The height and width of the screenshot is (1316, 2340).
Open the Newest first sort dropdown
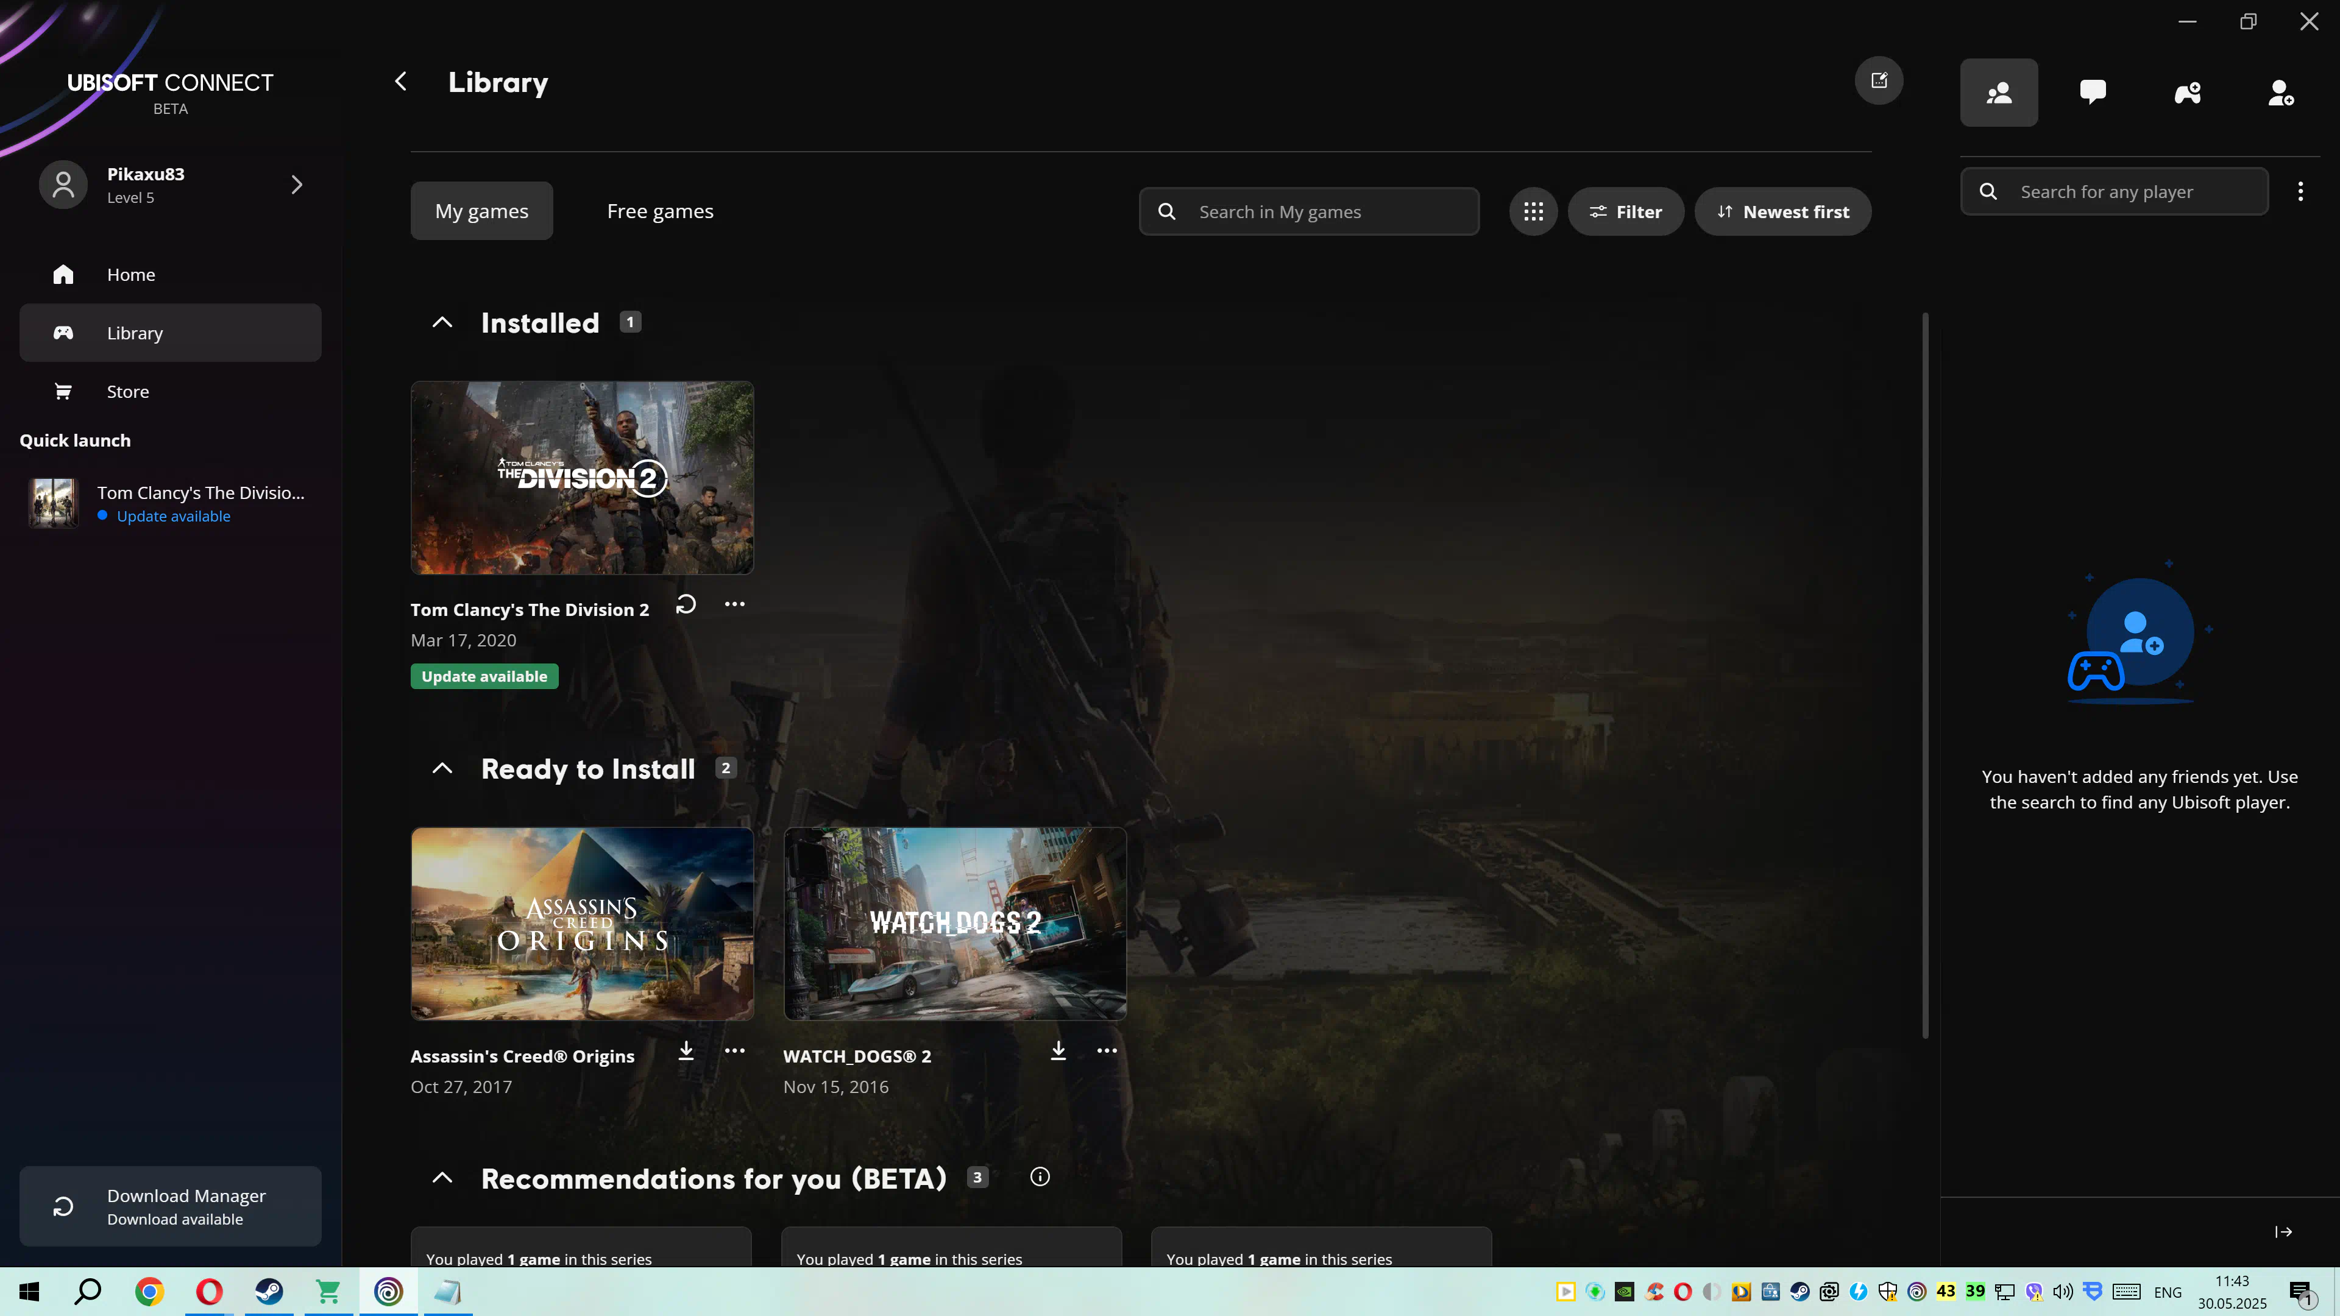pyautogui.click(x=1782, y=211)
